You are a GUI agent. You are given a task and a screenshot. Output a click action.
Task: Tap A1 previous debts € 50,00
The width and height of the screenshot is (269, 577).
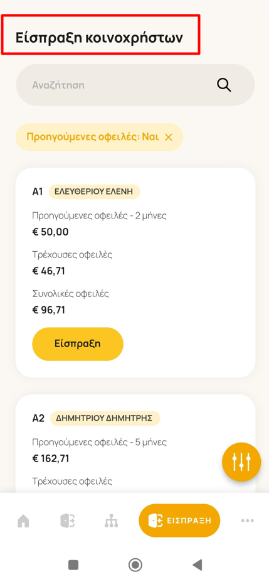[50, 232]
